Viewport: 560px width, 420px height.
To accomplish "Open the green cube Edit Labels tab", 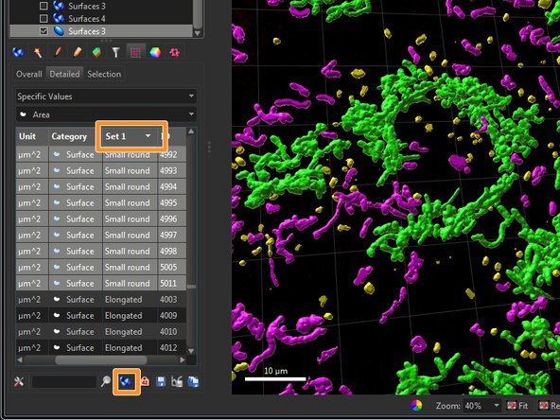I will coord(96,53).
